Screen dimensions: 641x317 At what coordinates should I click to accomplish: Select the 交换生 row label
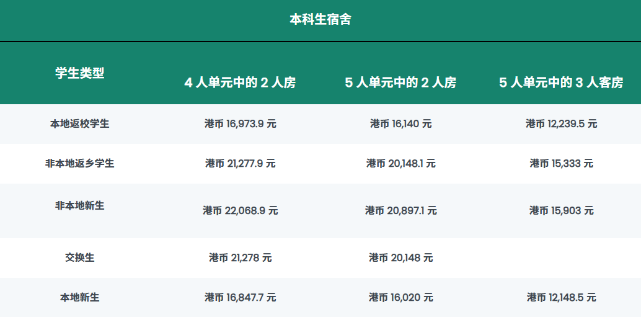tap(80, 257)
